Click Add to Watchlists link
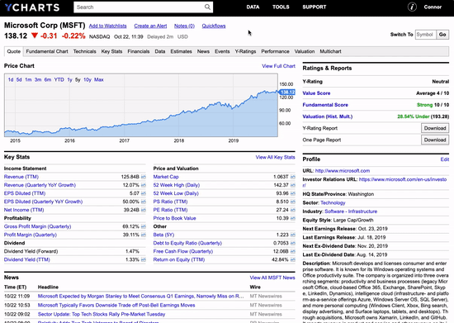Screen dimensions: 454x323 click(107, 26)
